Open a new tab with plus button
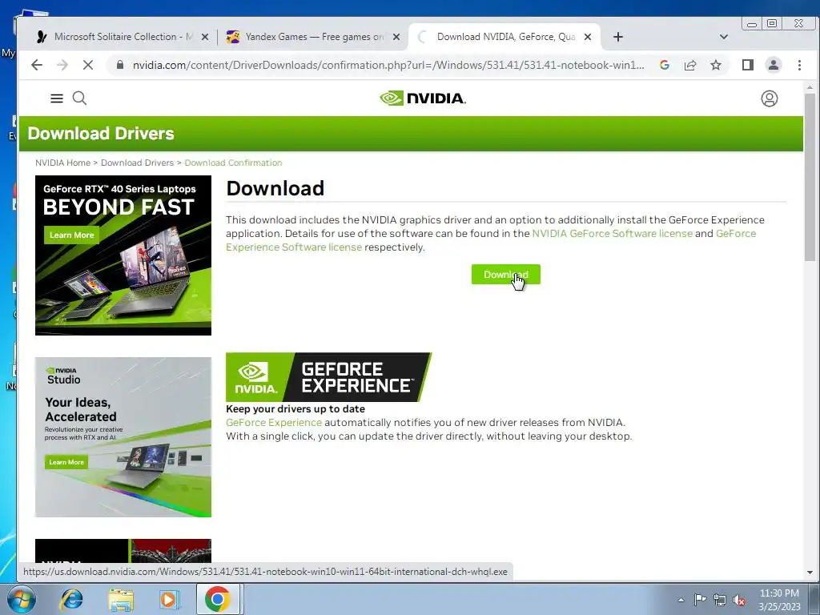The width and height of the screenshot is (820, 615). (618, 37)
